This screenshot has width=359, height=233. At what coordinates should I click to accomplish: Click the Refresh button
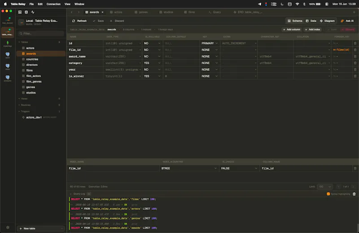pos(79,21)
